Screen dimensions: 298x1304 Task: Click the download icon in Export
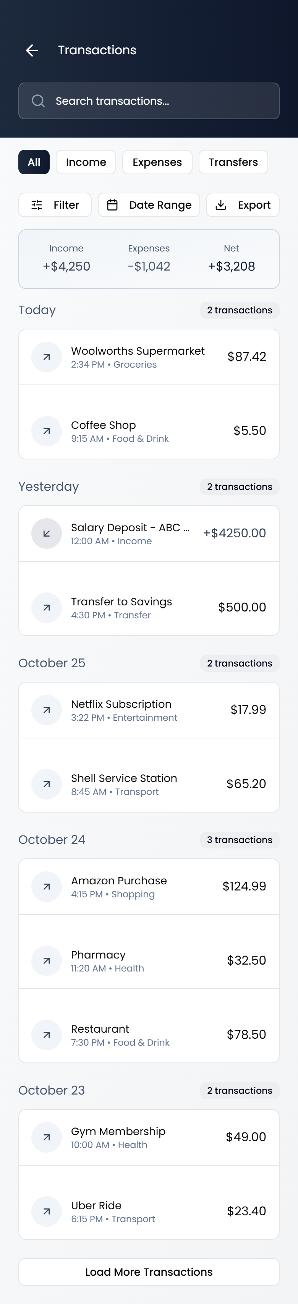[x=220, y=205]
